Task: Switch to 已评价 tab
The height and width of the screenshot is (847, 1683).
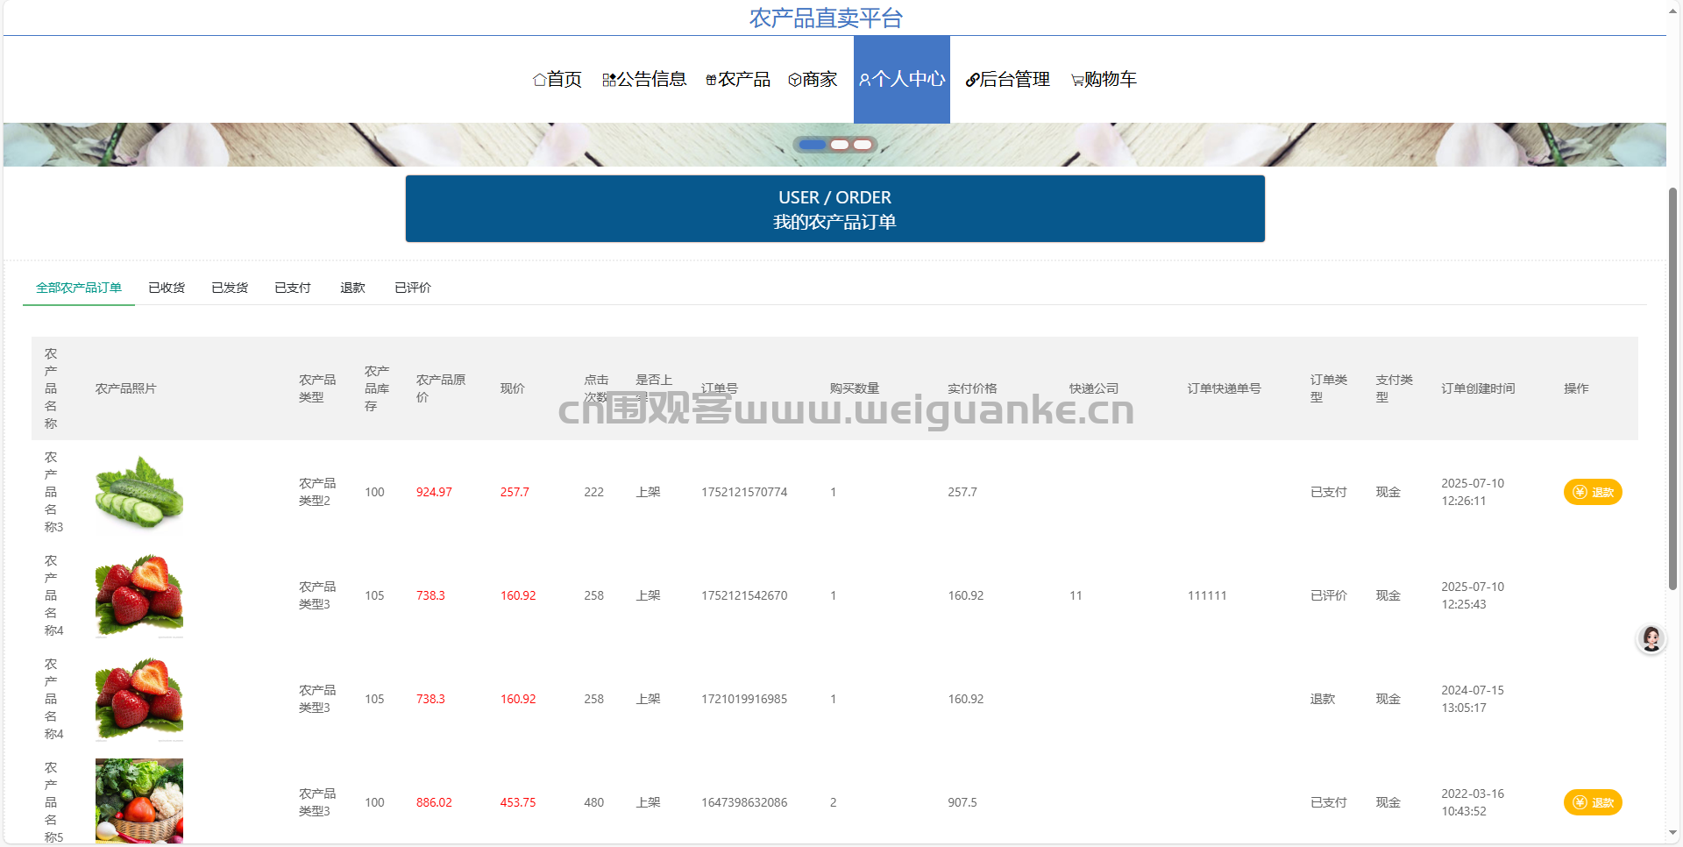Action: tap(413, 288)
